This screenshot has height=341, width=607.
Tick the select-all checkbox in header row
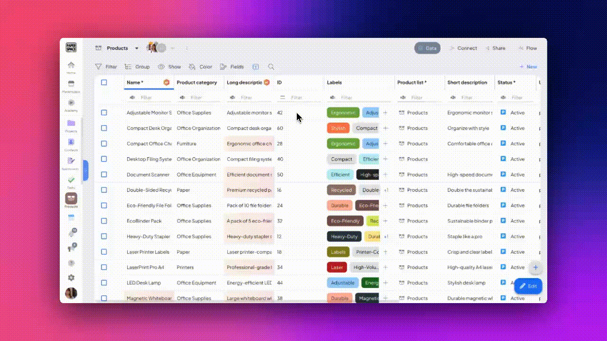(104, 82)
